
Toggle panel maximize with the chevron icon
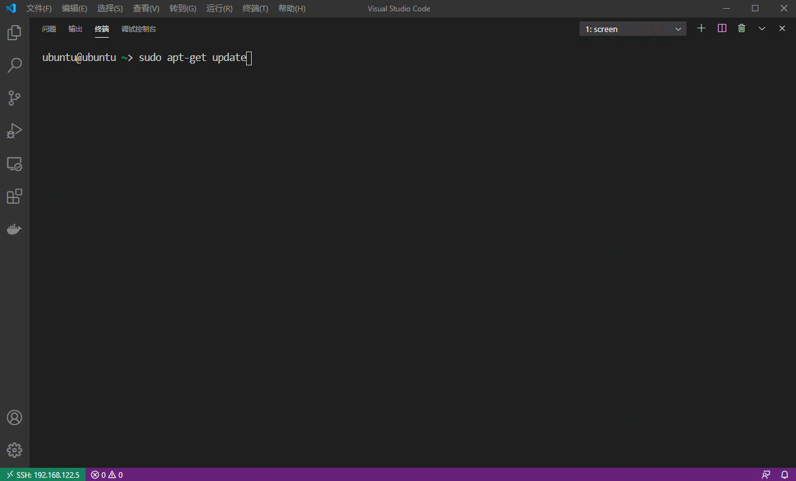[762, 28]
